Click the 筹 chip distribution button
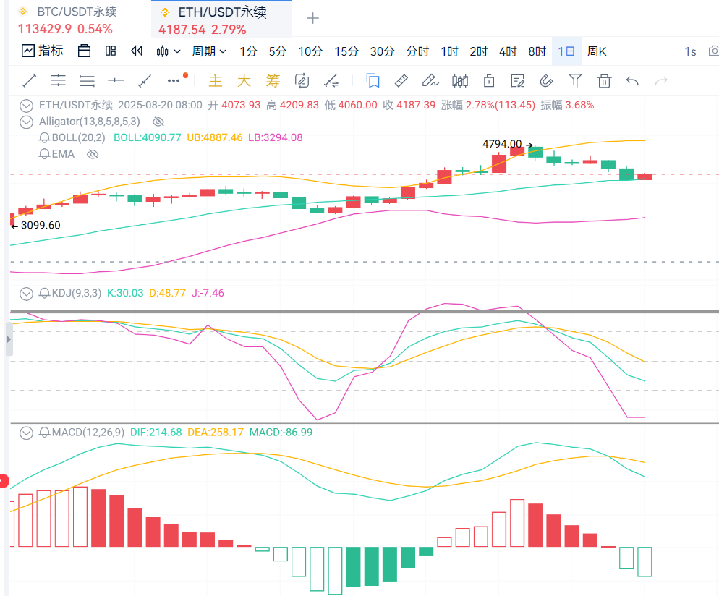Screen dimensions: 719x596 [x=273, y=81]
